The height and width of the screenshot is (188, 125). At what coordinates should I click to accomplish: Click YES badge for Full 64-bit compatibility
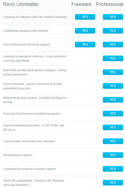pos(113,183)
